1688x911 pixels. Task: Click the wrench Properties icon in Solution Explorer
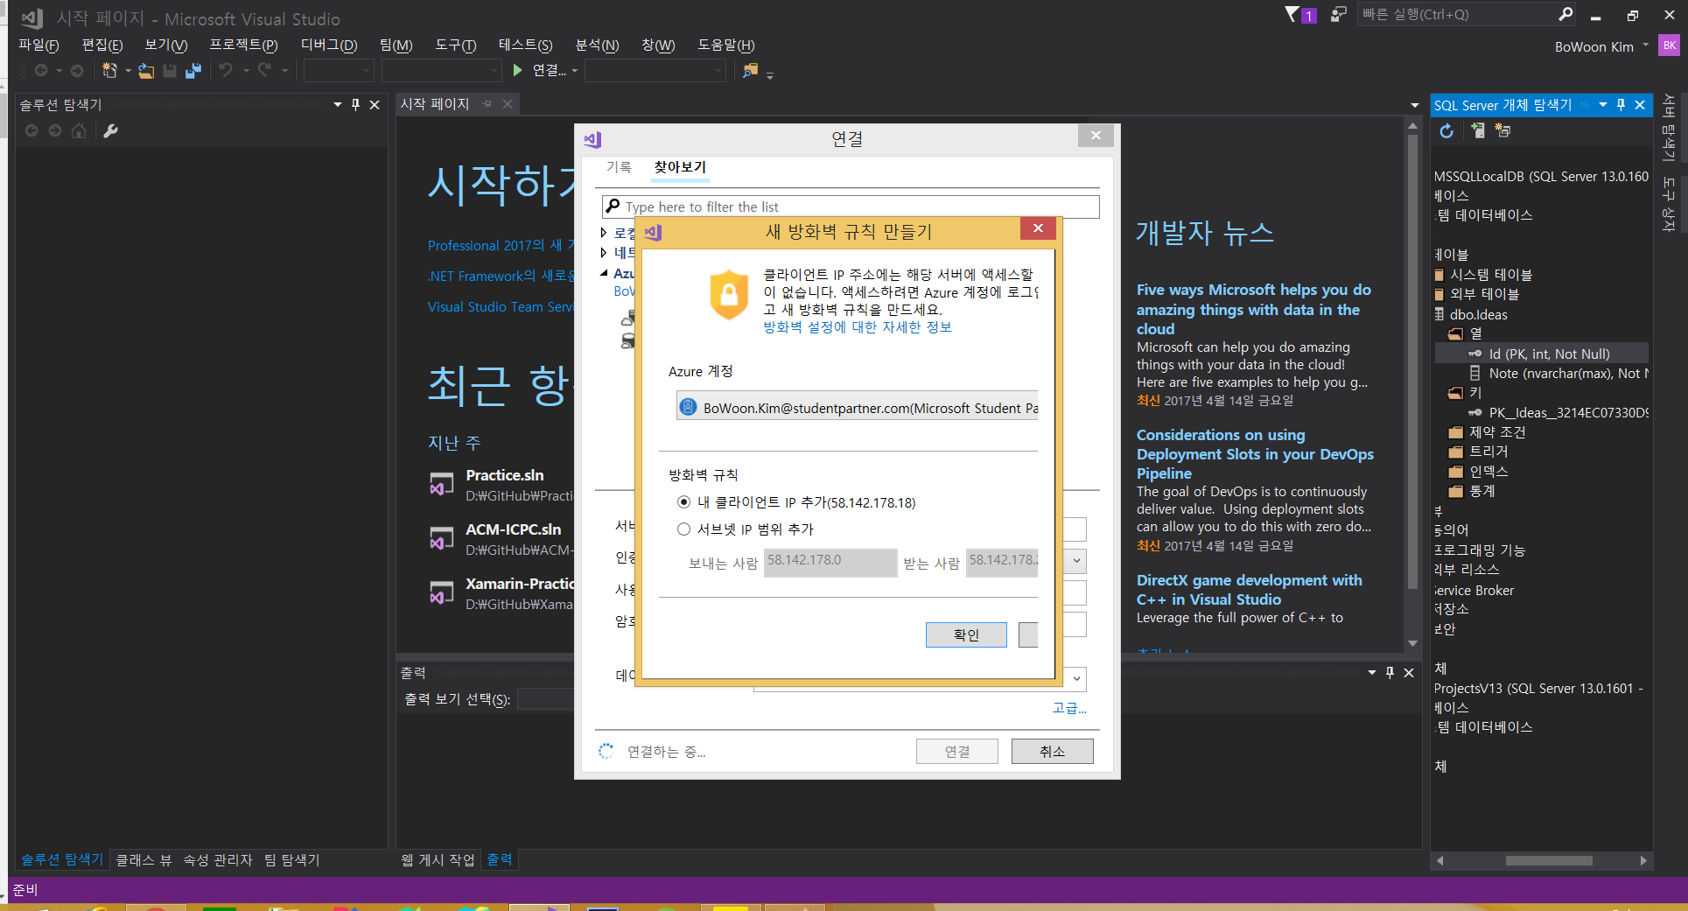(x=110, y=130)
